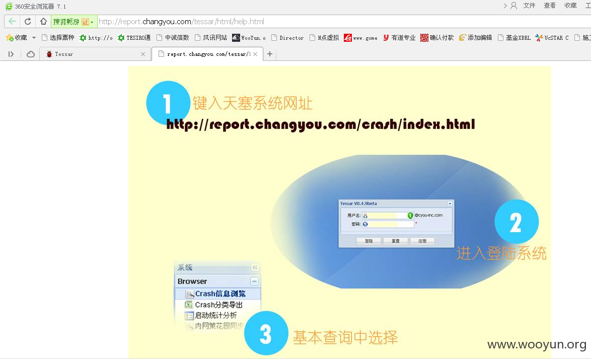The height and width of the screenshot is (359, 591).
Task: Go back using the green arrow button
Action: click(x=12, y=22)
